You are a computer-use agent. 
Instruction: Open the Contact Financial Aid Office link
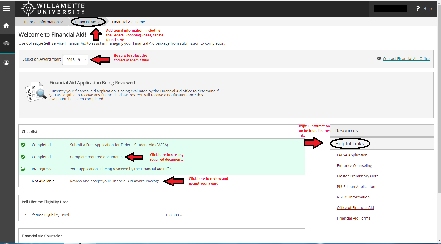pyautogui.click(x=406, y=59)
